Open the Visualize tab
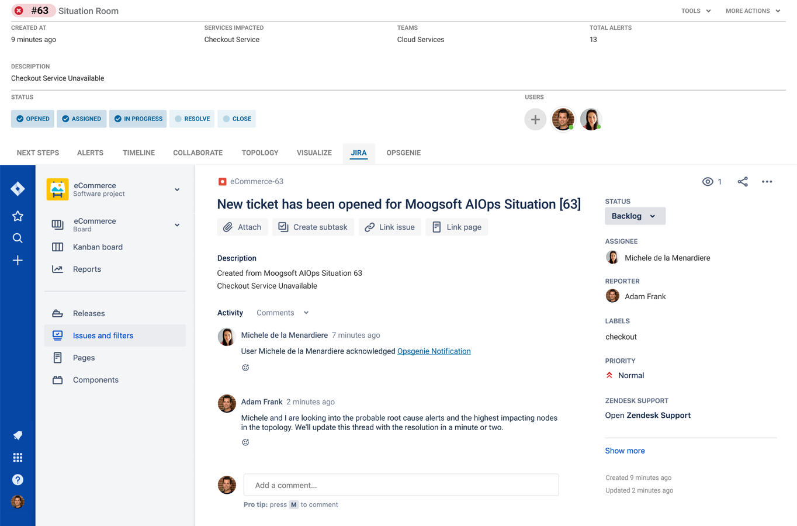Image resolution: width=797 pixels, height=526 pixels. [x=314, y=153]
